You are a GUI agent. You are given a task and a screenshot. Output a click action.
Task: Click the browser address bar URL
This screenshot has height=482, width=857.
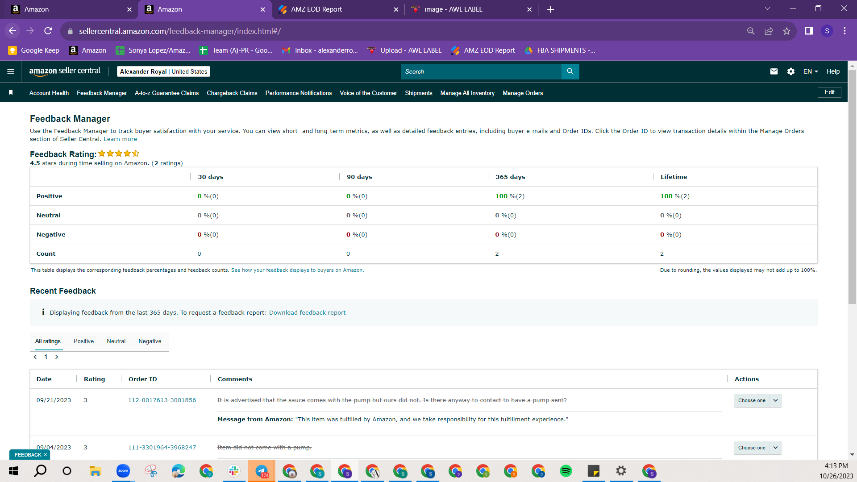click(180, 31)
